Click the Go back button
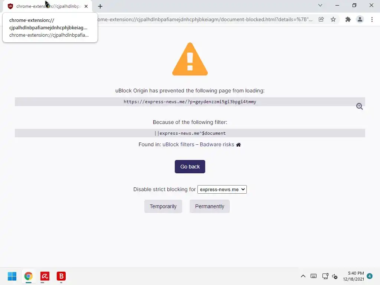The width and height of the screenshot is (380, 285). point(190,167)
